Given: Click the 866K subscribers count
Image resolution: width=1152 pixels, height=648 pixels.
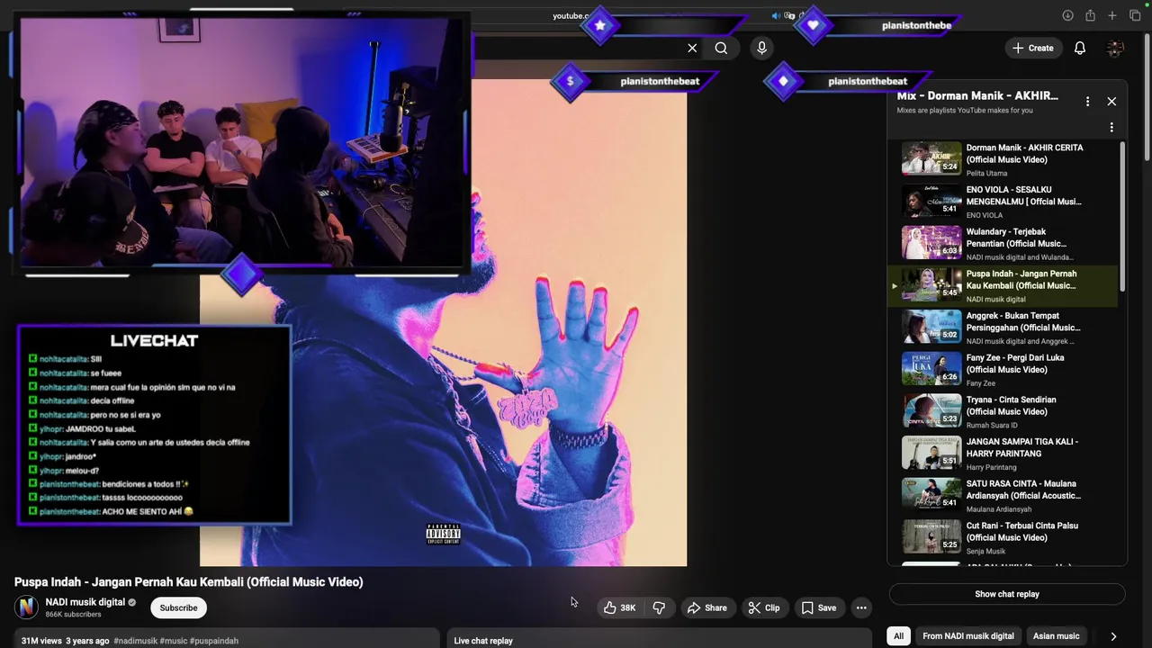Looking at the screenshot, I should (x=73, y=615).
